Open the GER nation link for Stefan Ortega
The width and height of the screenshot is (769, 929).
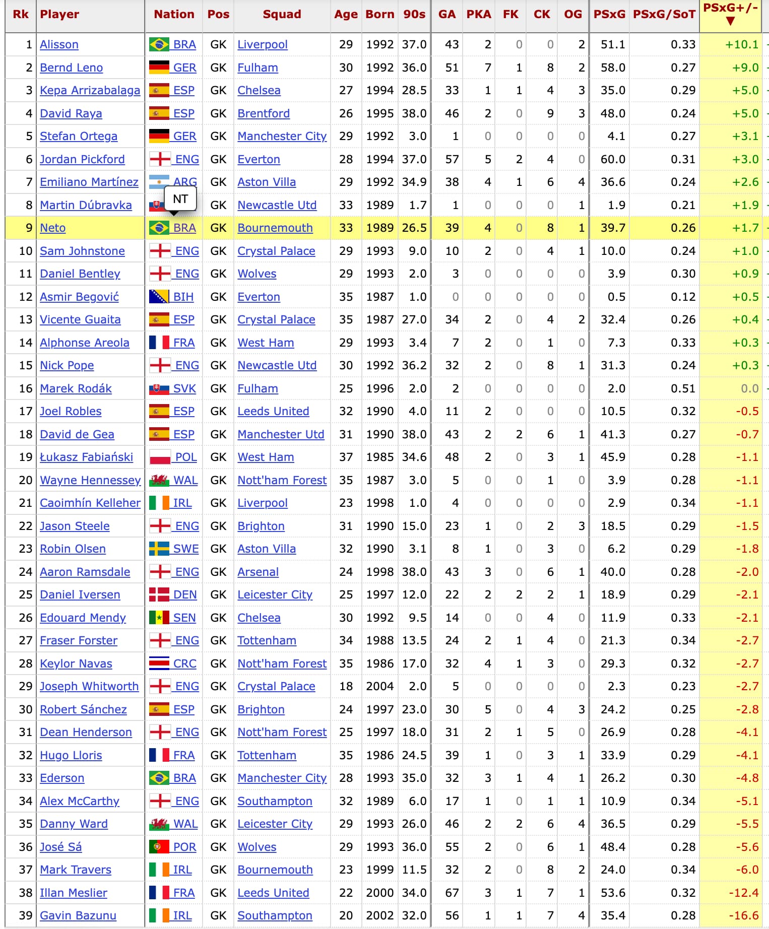pos(184,137)
